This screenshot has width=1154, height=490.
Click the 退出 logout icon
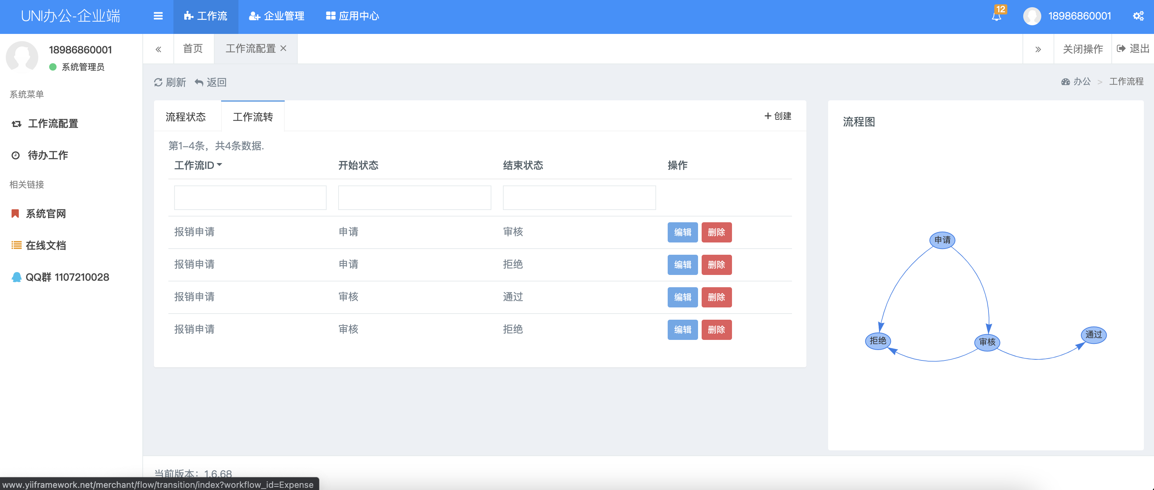point(1121,48)
